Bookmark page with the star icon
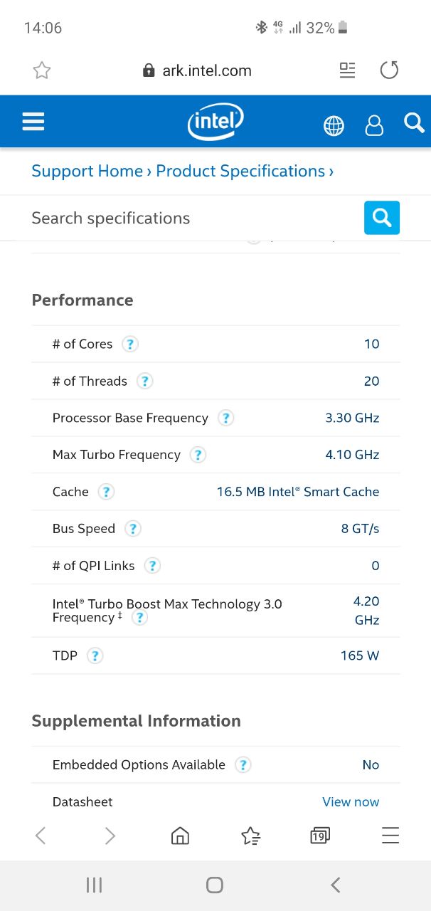This screenshot has width=431, height=911. [42, 70]
